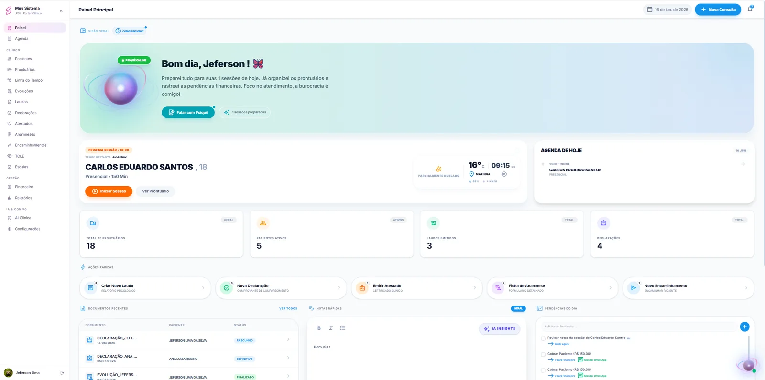Image resolution: width=765 pixels, height=380 pixels.
Task: Open Configurações in the sidebar
Action: 35,229
